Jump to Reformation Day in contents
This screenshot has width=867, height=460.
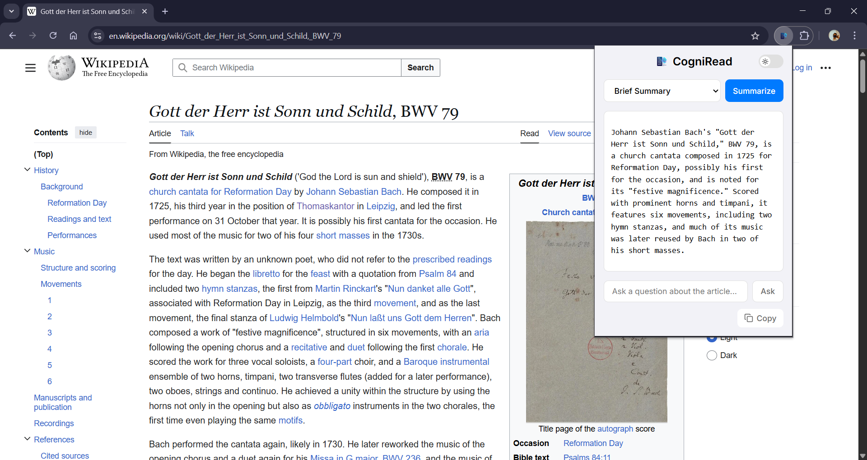(x=77, y=203)
